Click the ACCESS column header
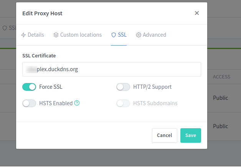The image size is (241, 168). point(221,77)
